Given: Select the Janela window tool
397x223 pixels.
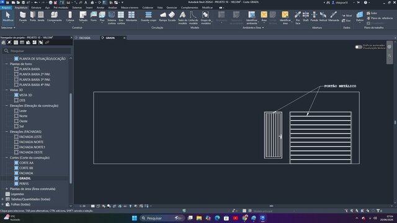Looking at the screenshot, I should (x=41, y=17).
